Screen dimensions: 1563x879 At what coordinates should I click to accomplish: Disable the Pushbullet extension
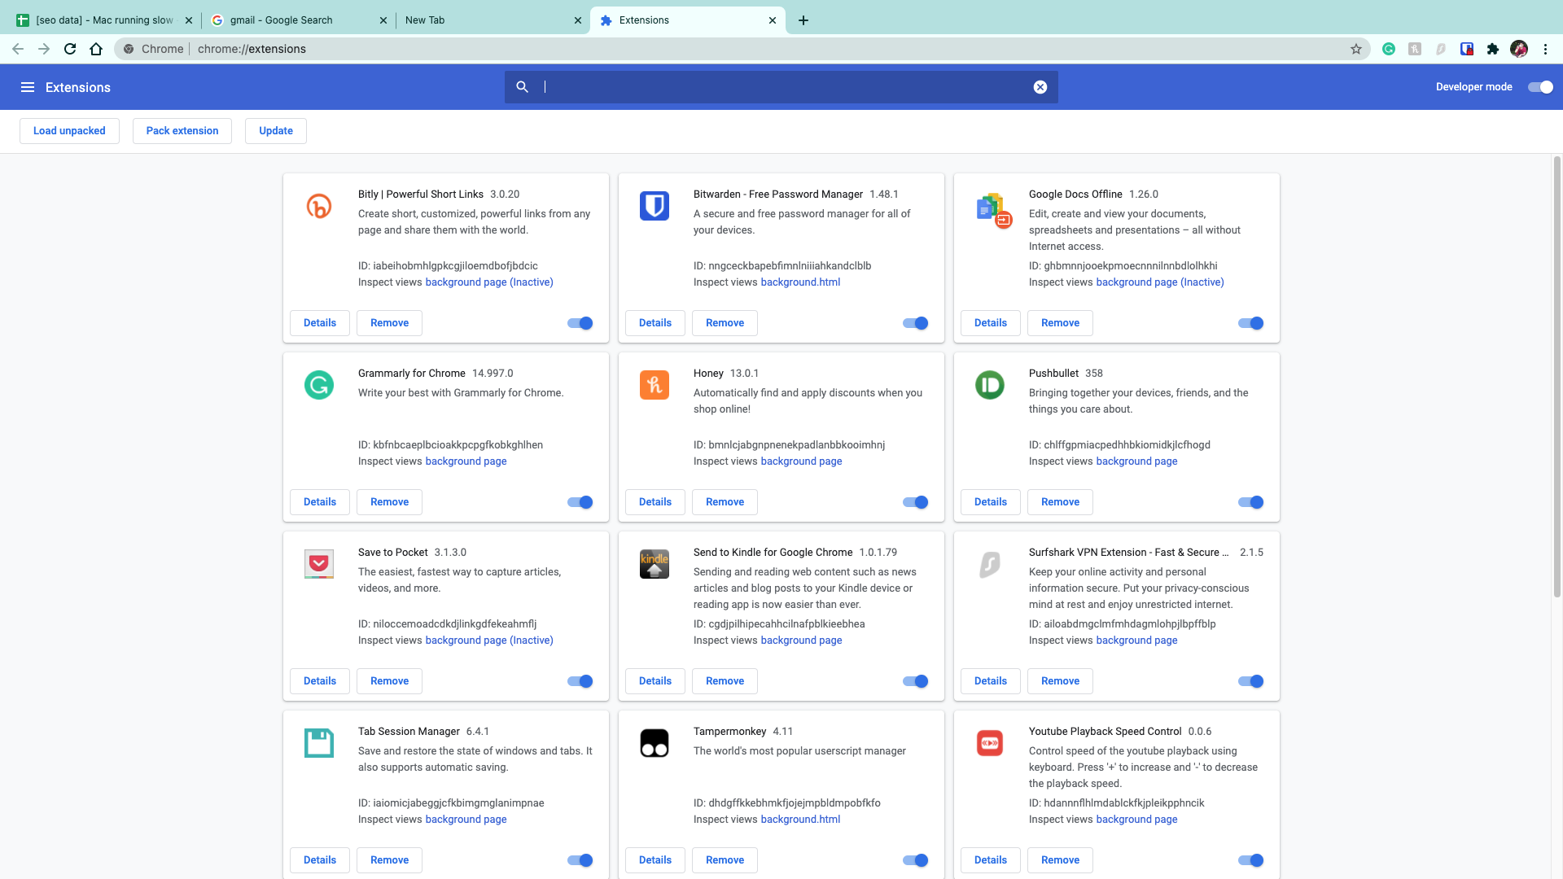click(1251, 502)
